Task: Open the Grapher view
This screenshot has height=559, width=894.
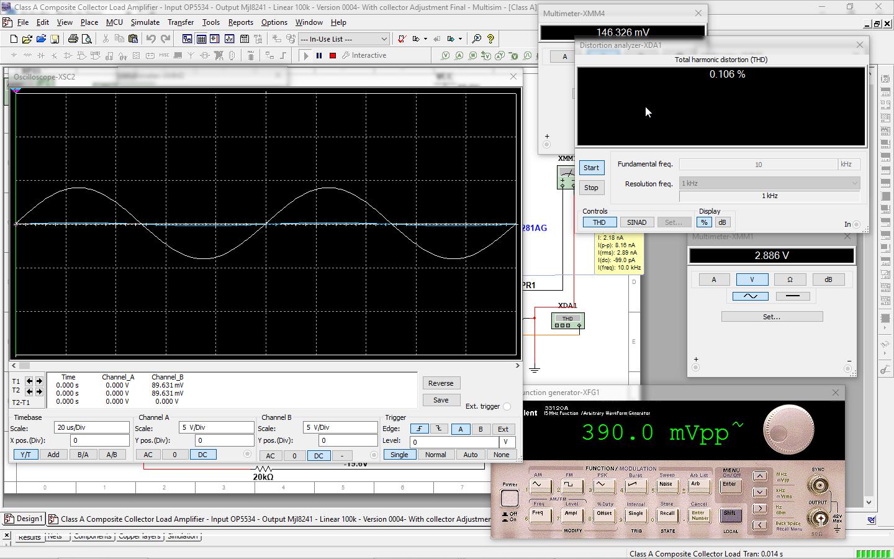Action: (230, 39)
